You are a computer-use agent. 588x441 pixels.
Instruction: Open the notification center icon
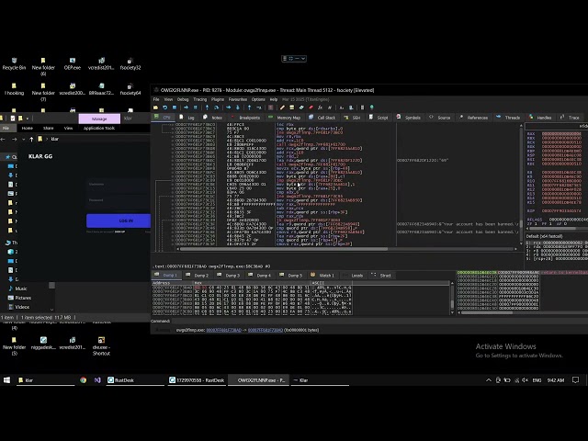(x=576, y=379)
